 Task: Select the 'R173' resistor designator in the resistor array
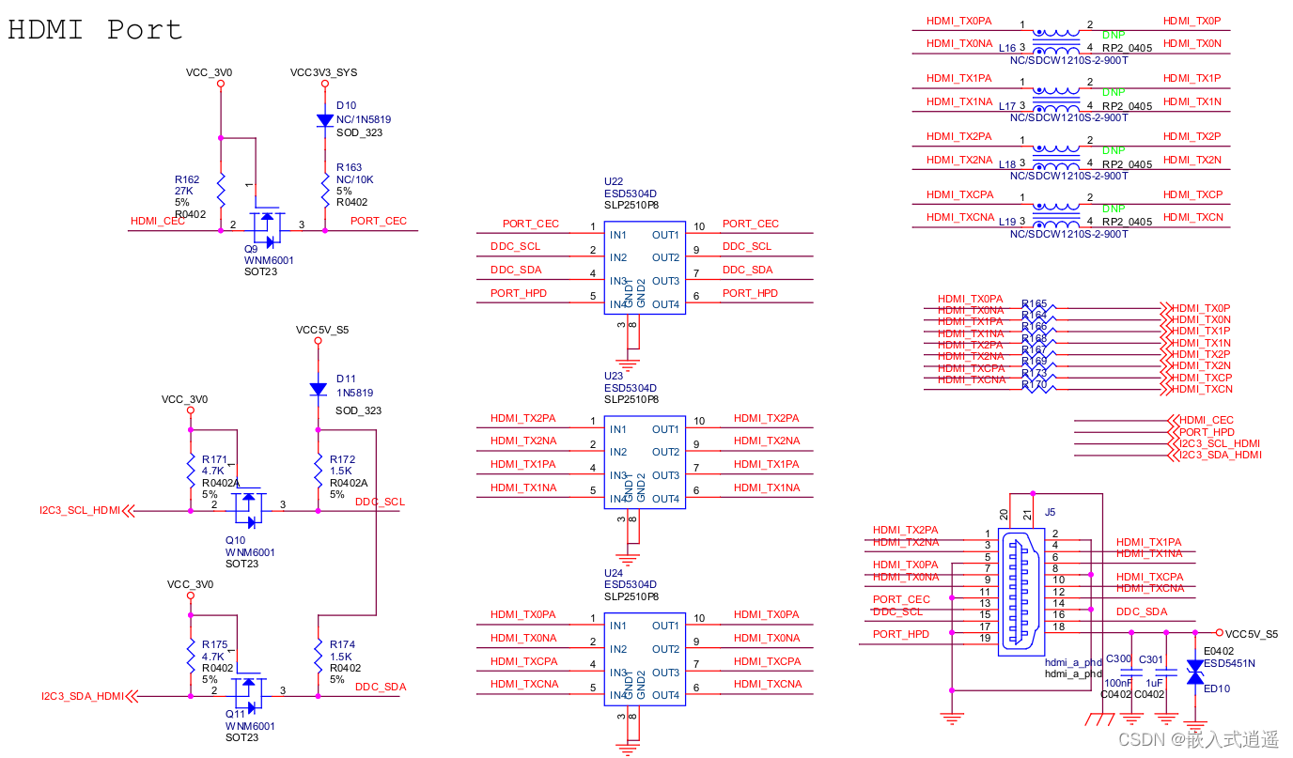click(x=1034, y=373)
